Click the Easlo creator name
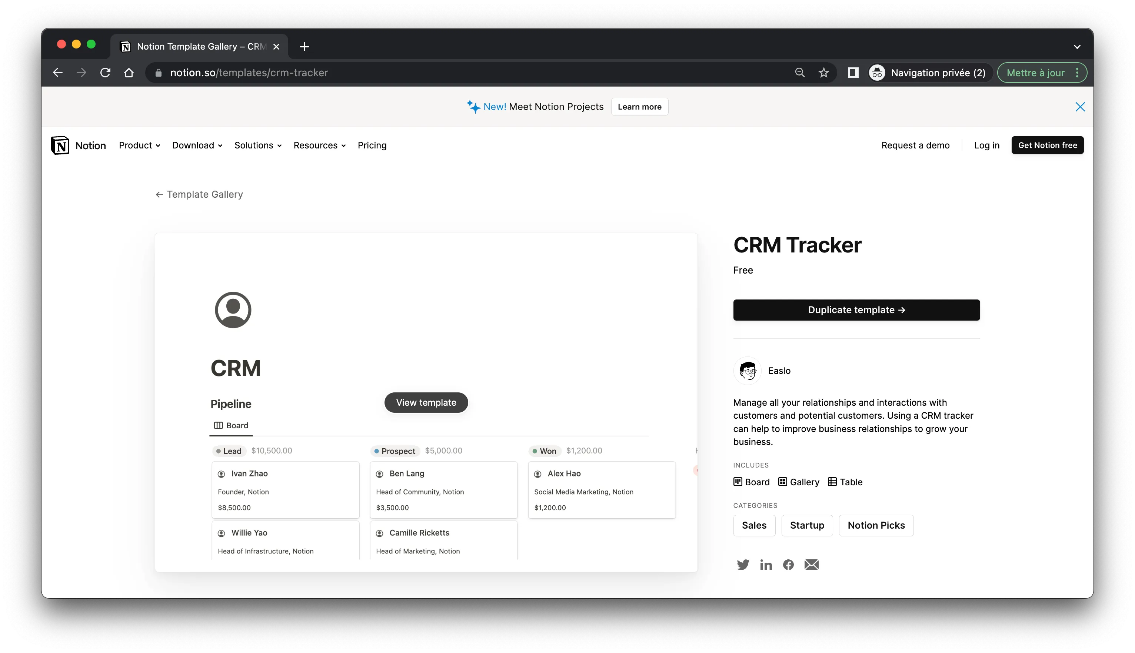The height and width of the screenshot is (653, 1135). click(779, 371)
